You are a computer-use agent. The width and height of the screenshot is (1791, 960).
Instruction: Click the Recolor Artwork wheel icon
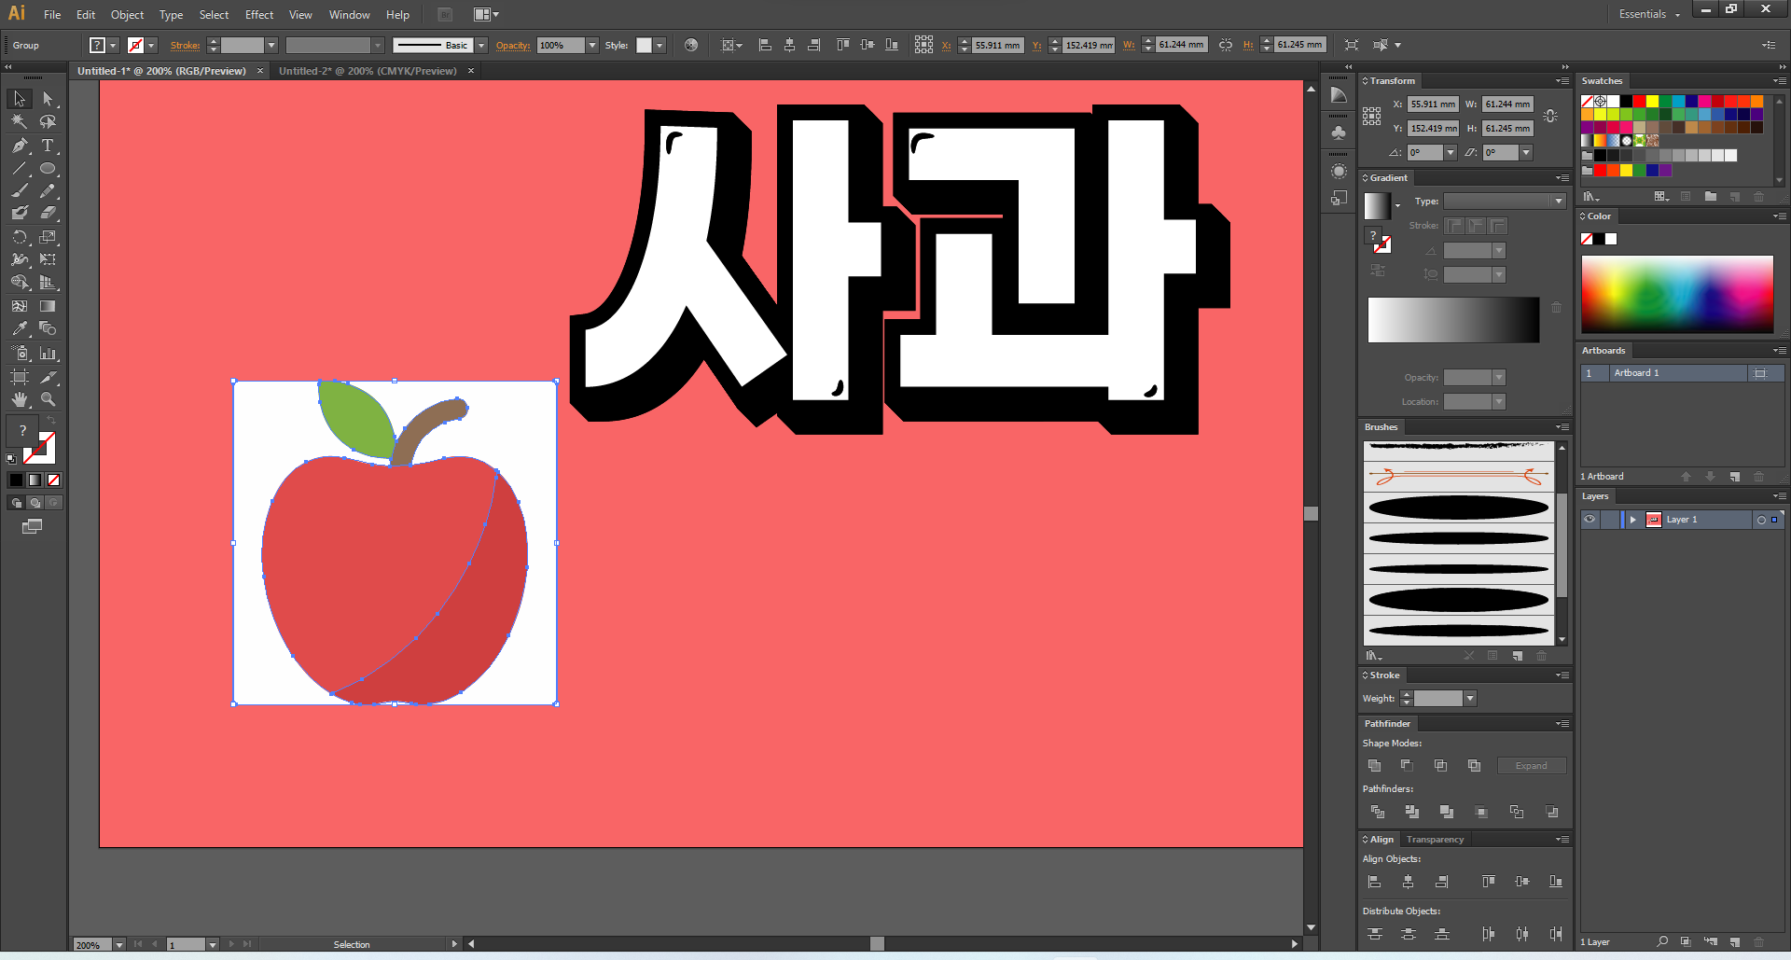(691, 45)
